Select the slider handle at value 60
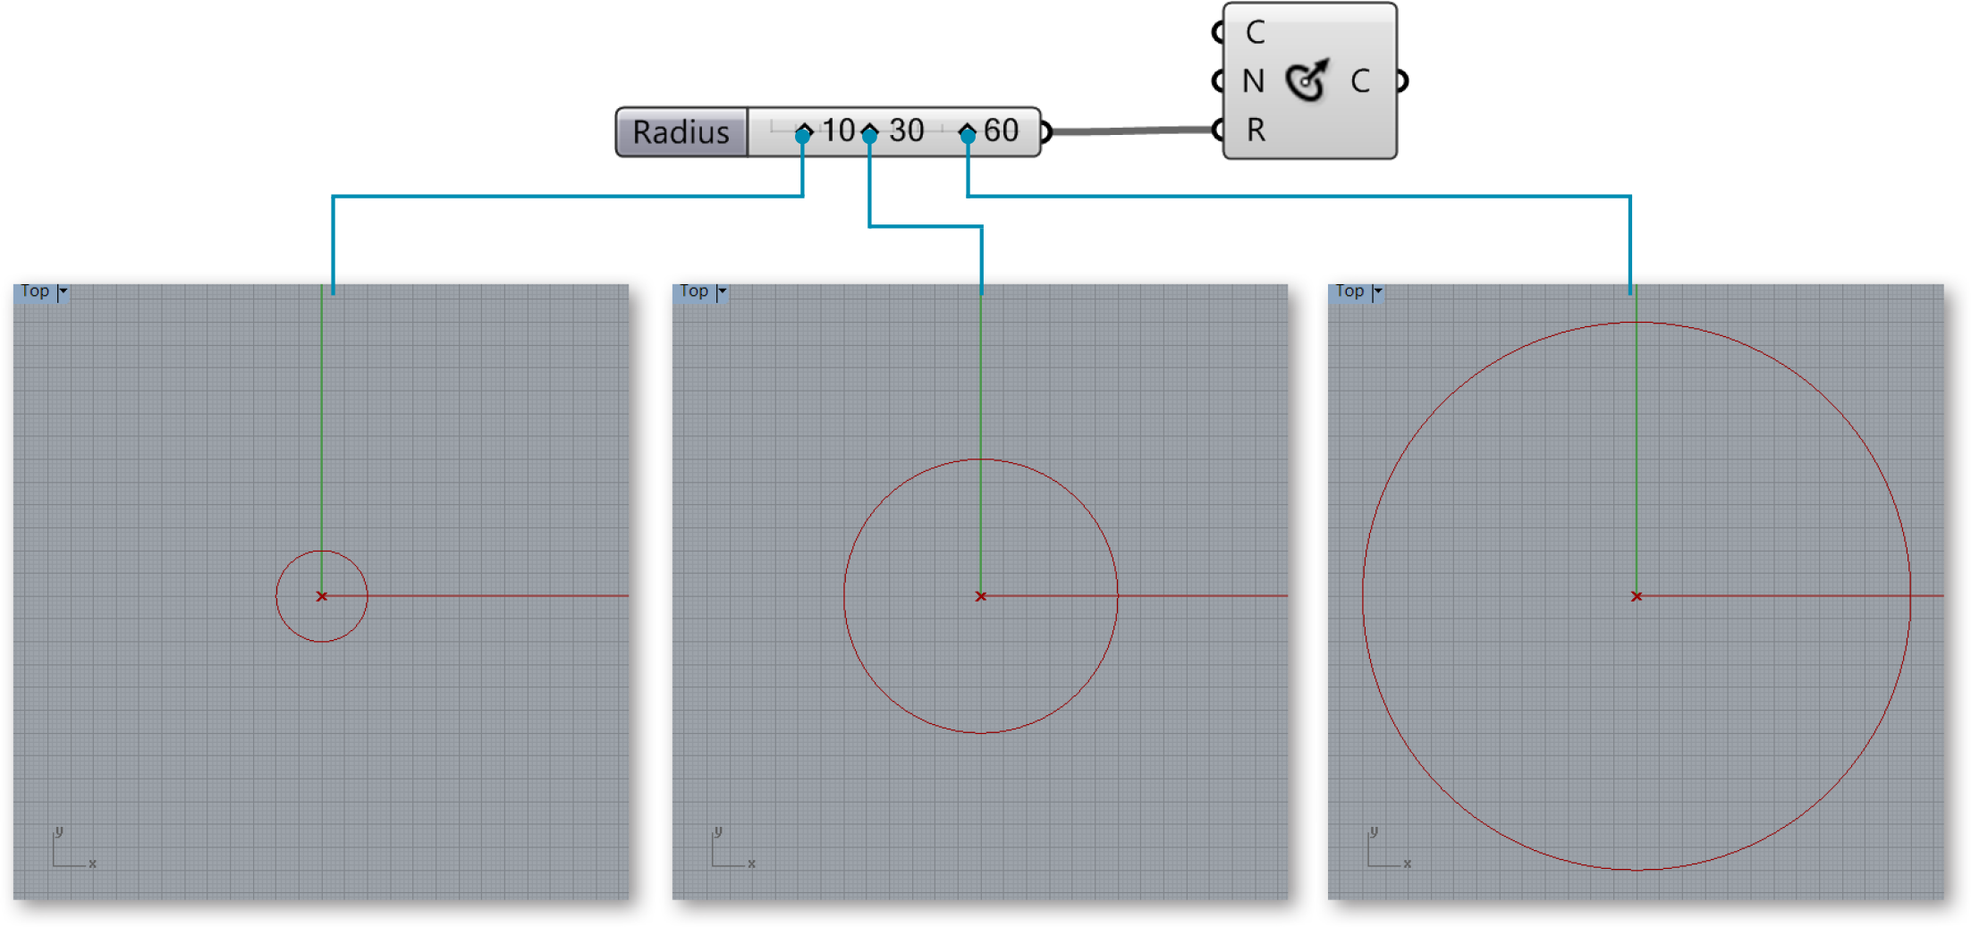This screenshot has width=1971, height=927. coord(967,133)
